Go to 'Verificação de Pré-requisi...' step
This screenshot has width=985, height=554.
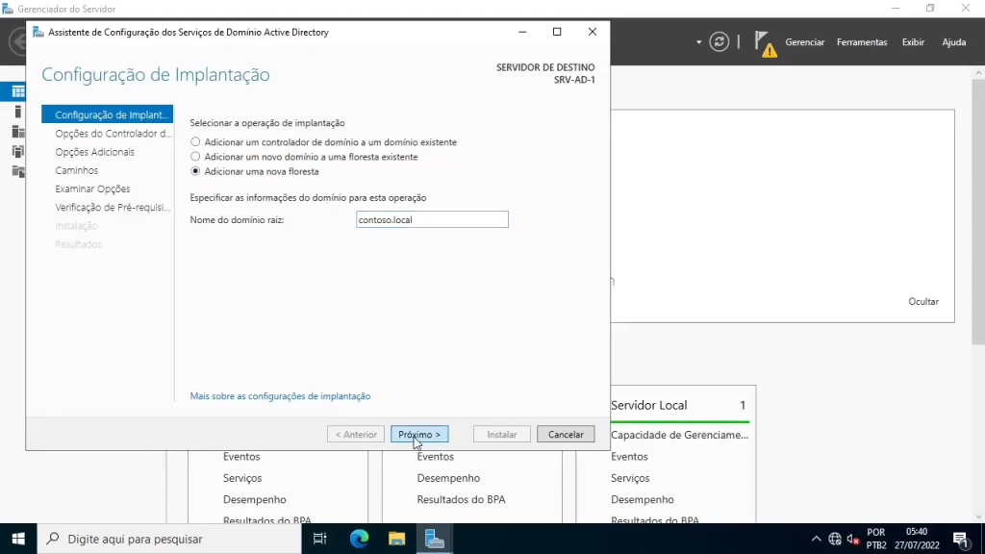point(113,207)
